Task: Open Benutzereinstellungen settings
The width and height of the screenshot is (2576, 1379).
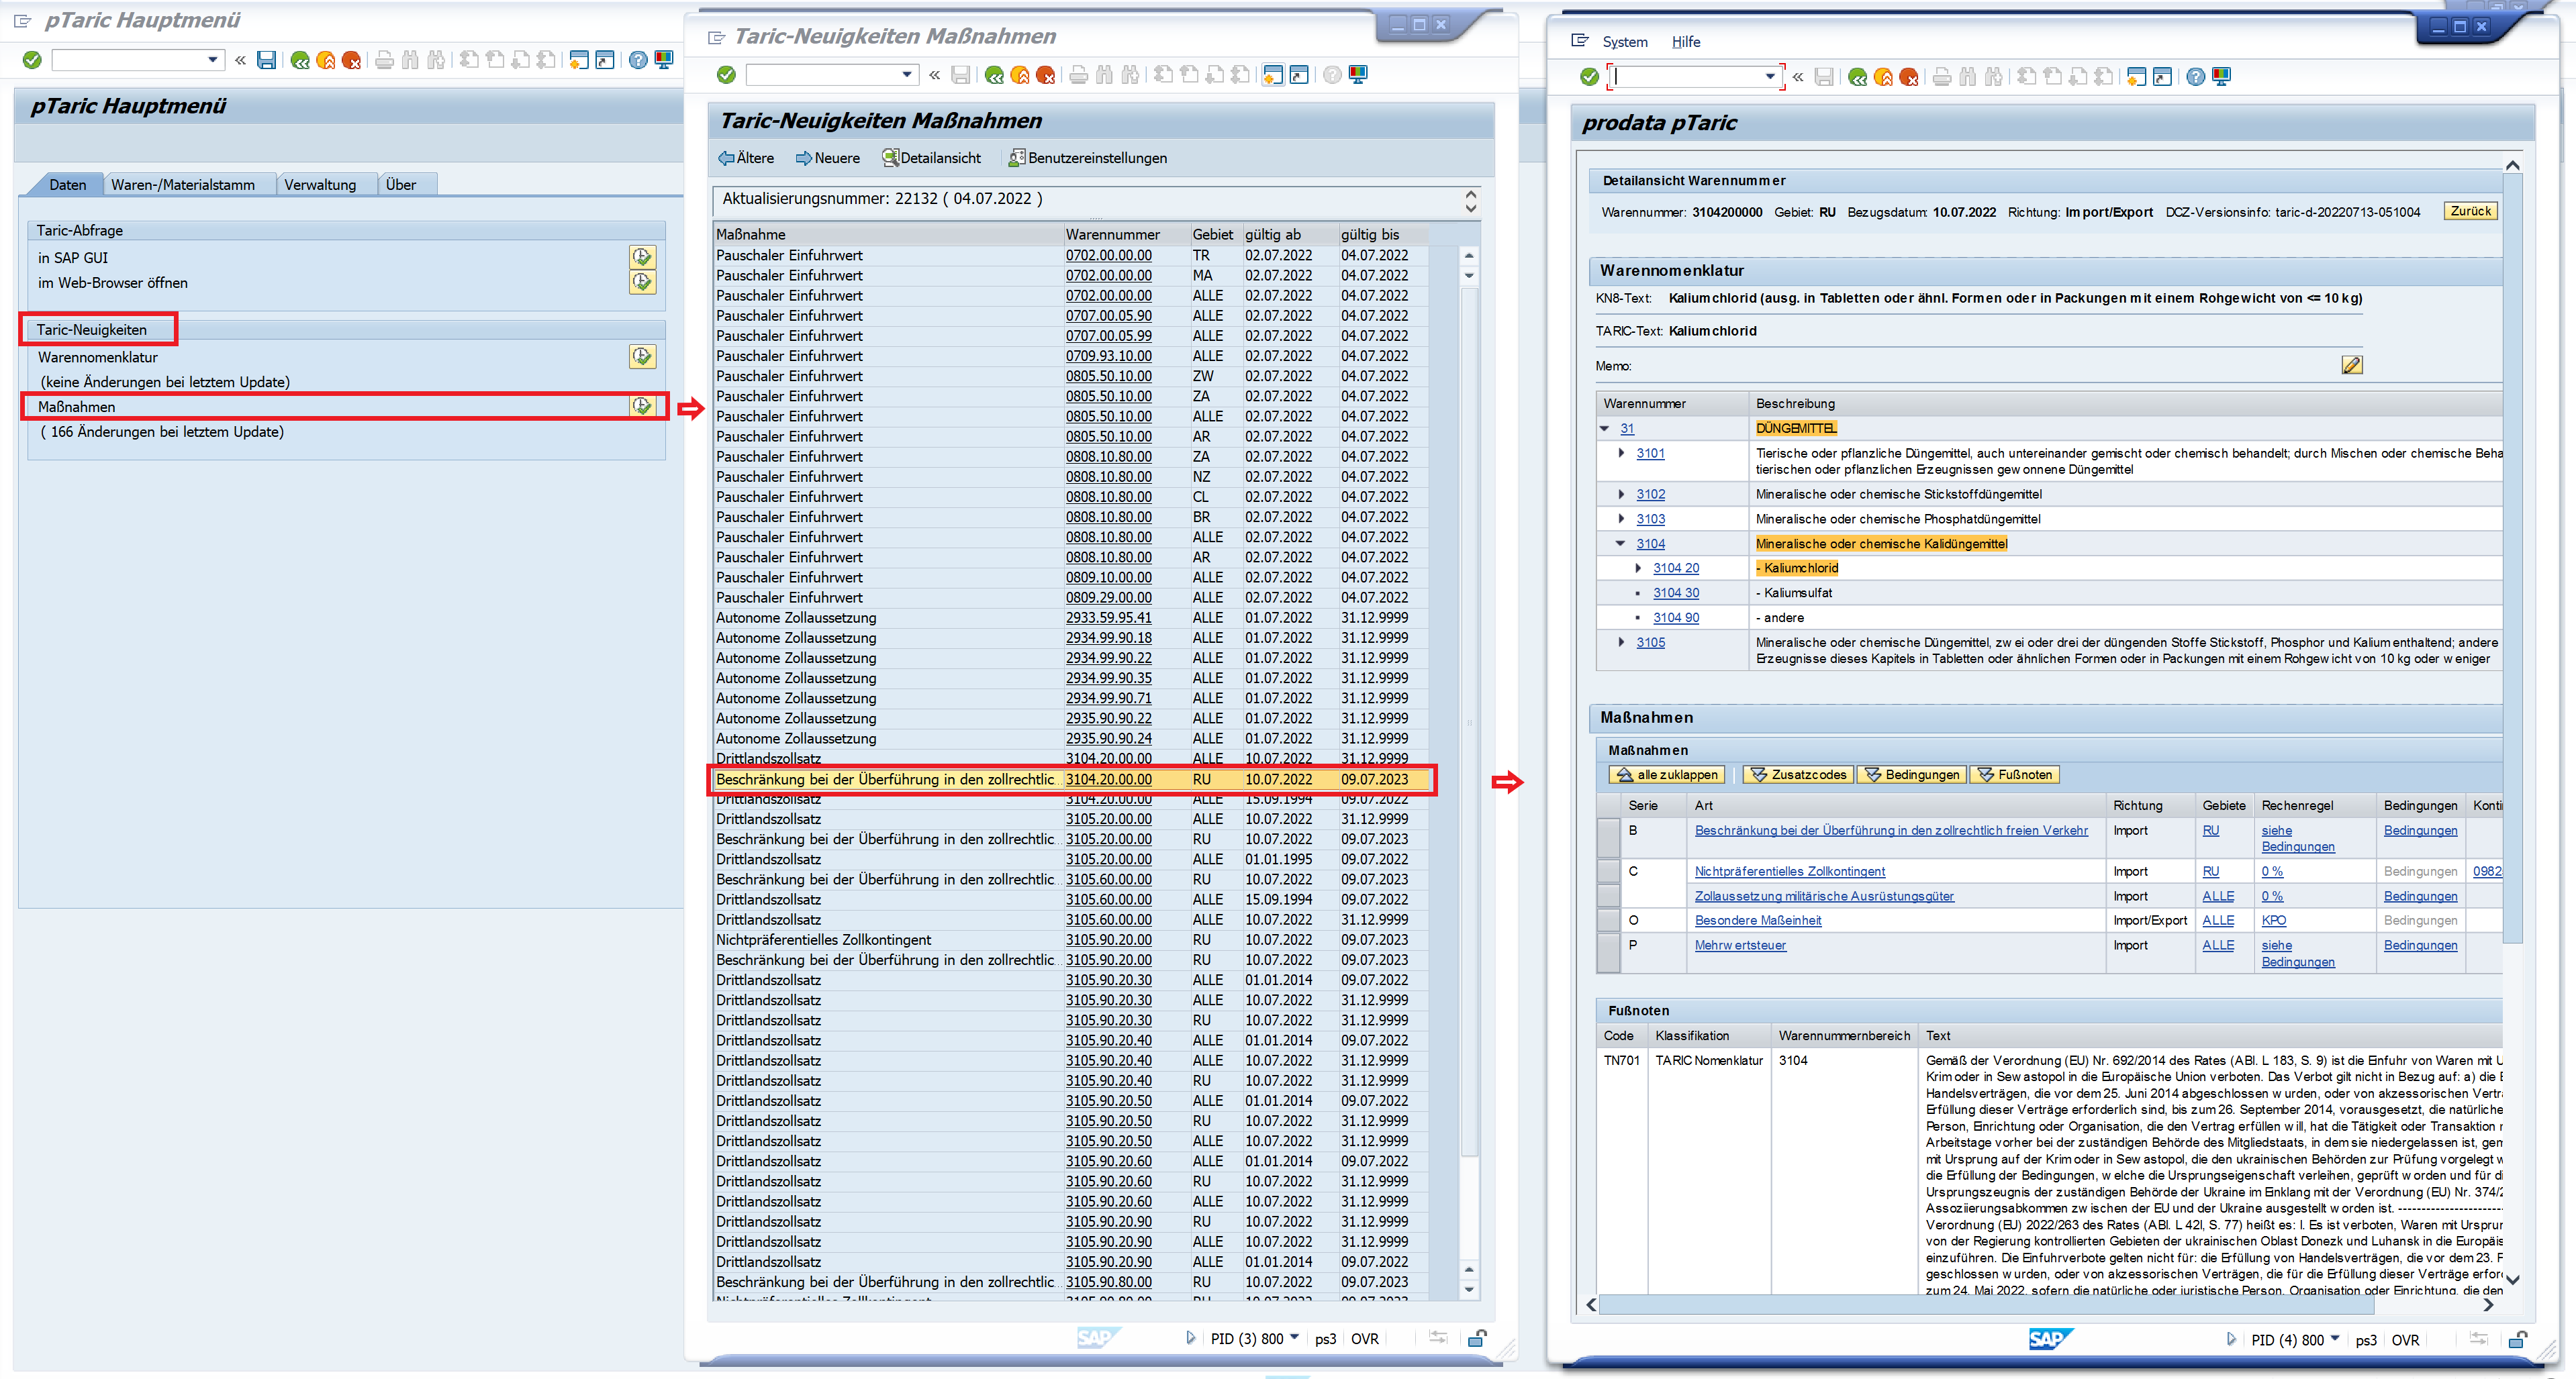Action: 1087,158
